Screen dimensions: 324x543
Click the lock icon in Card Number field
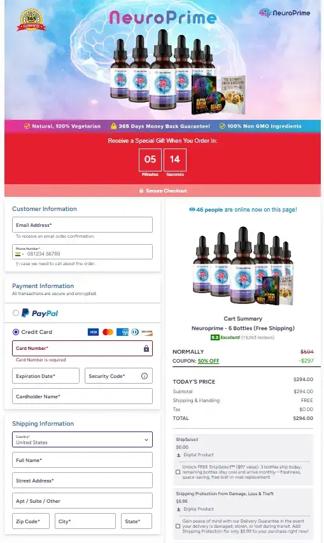point(146,349)
